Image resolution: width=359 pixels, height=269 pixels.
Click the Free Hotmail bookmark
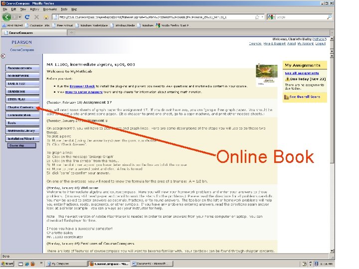[62, 25]
